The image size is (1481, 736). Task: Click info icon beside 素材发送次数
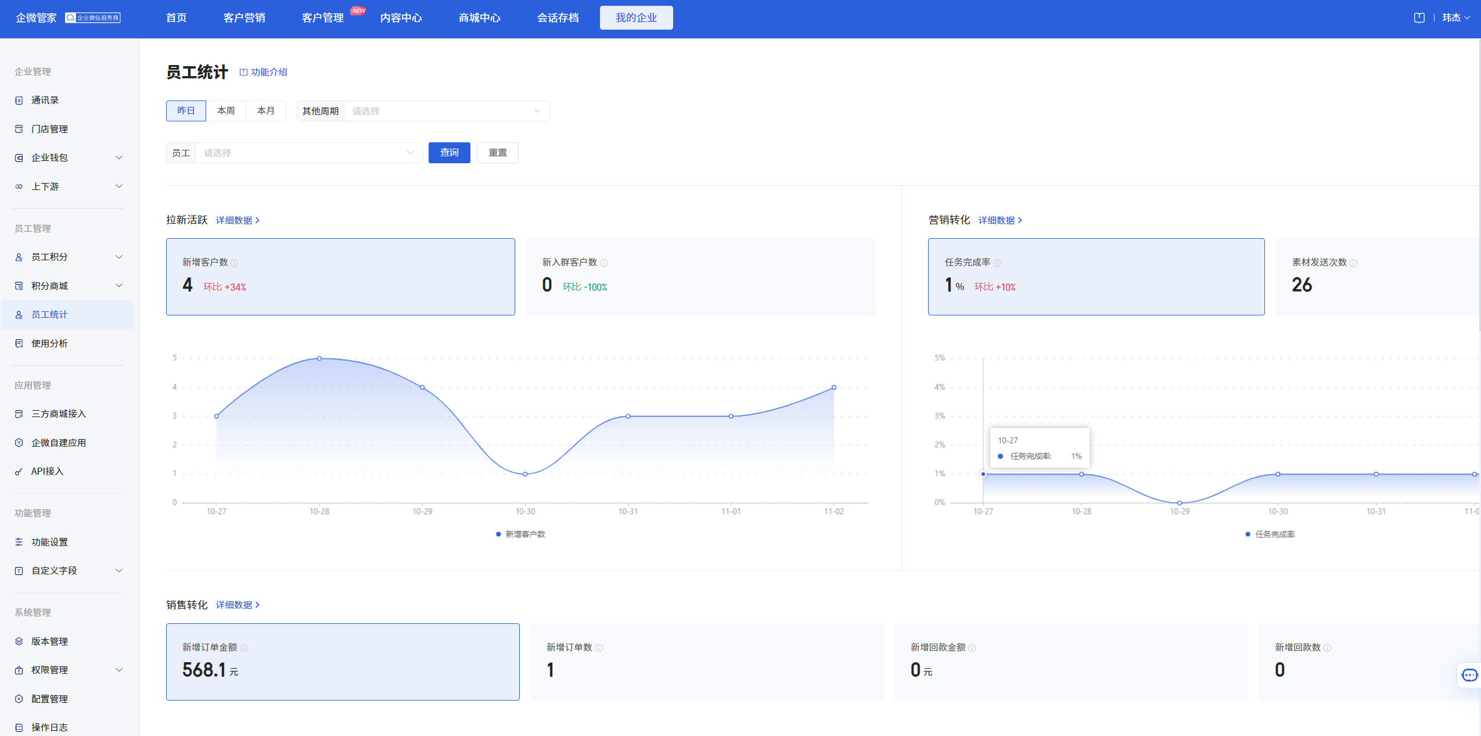[1353, 263]
